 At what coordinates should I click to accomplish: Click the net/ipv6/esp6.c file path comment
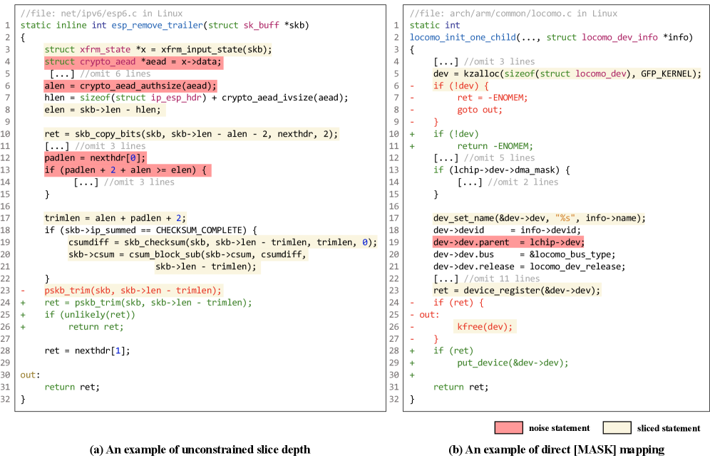point(101,13)
